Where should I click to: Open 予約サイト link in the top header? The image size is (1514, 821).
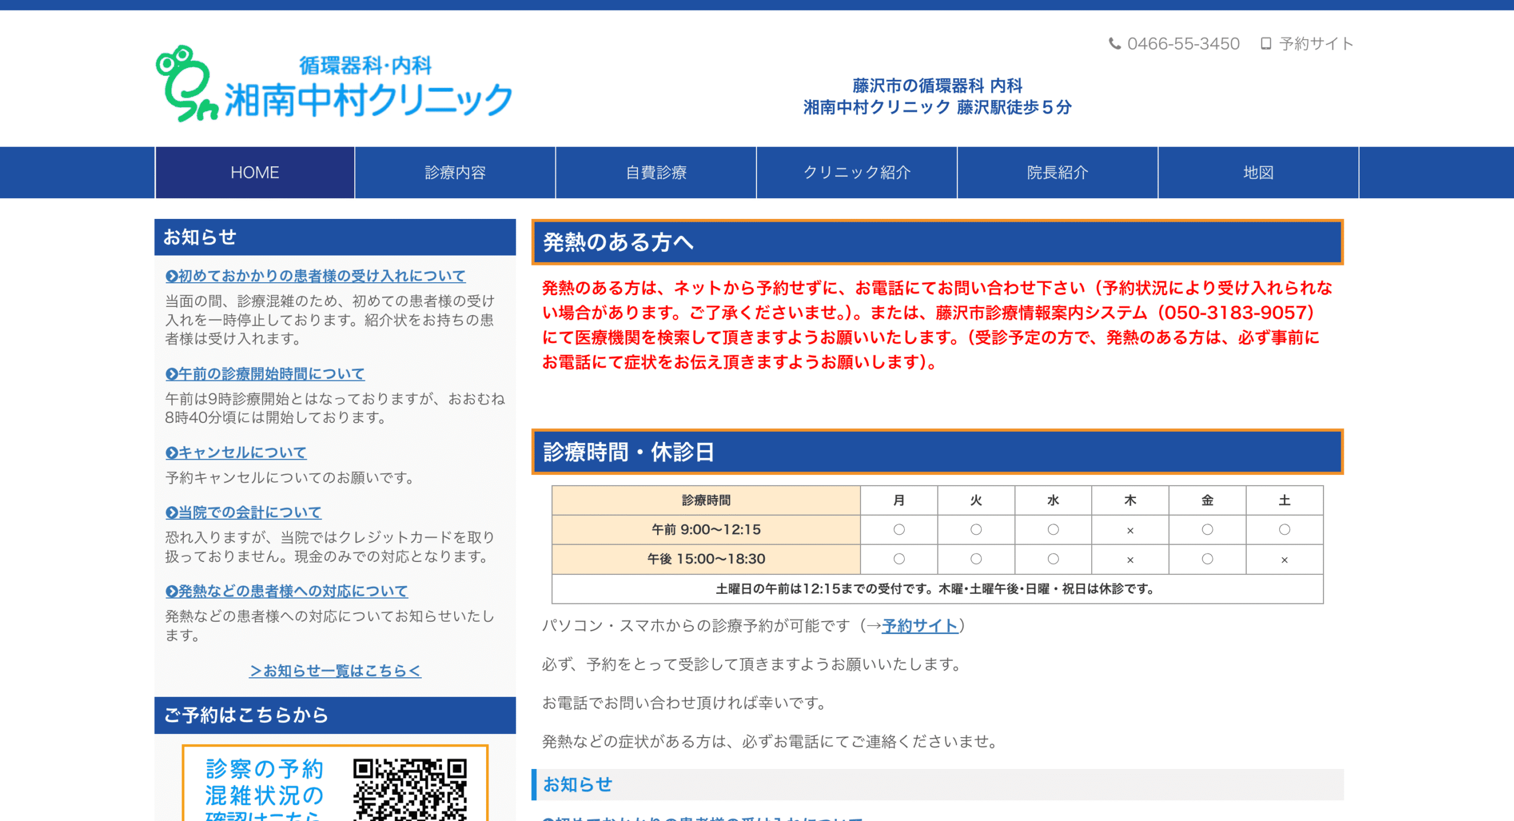coord(1316,44)
